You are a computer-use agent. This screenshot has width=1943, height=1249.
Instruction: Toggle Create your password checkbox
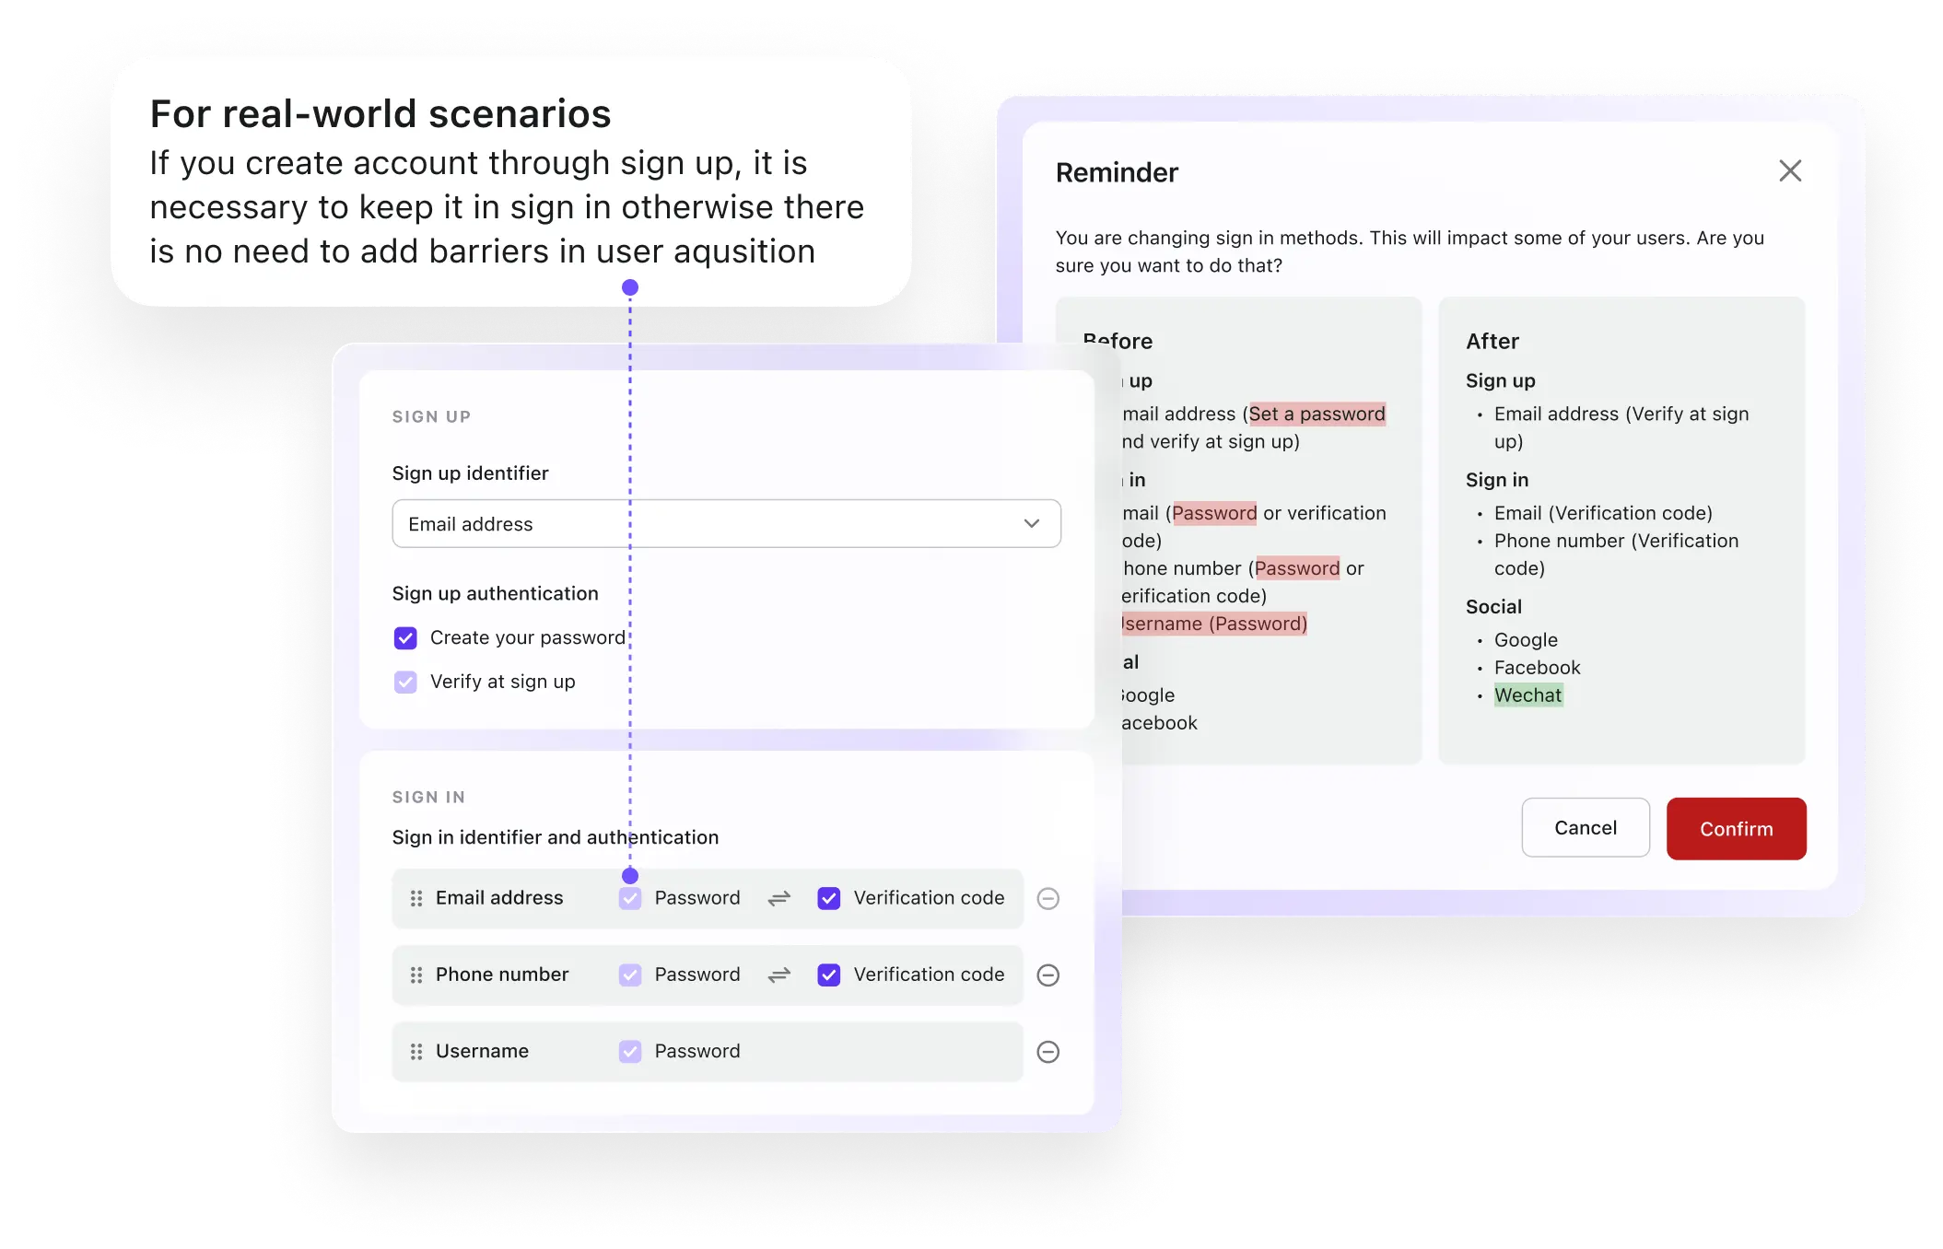(405, 637)
